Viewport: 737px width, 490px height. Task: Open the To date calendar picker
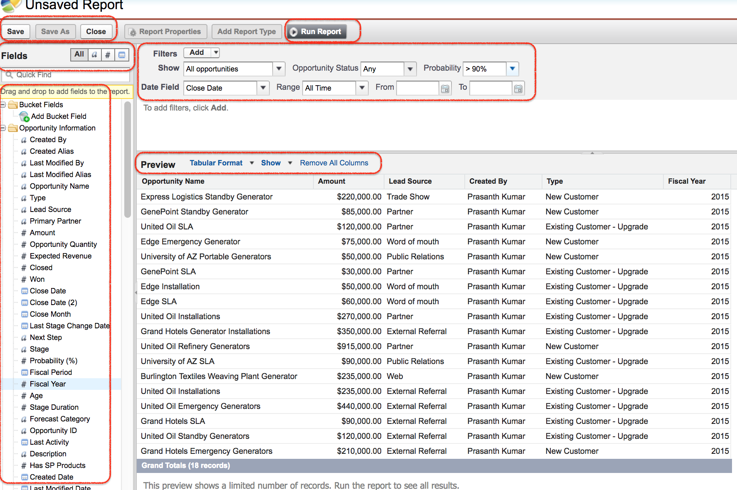tap(518, 88)
